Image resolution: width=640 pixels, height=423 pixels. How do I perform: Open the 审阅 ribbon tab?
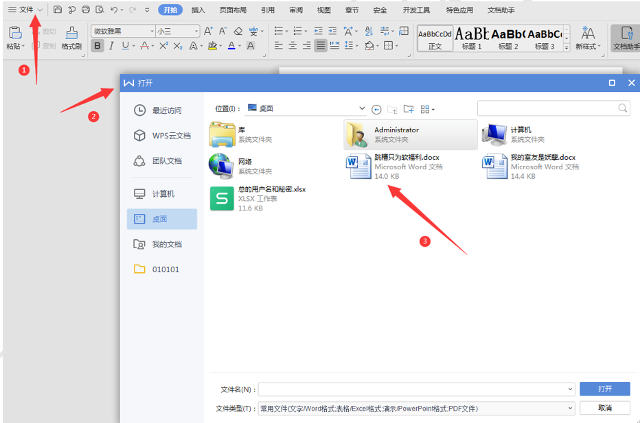(x=296, y=10)
